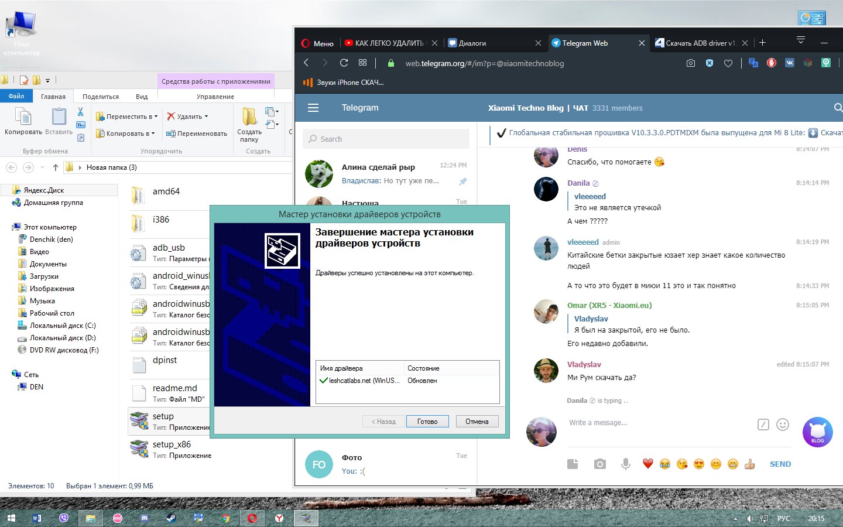Viewport: 843px width, 527px height.
Task: Click Готово in the driver wizard
Action: point(427,421)
